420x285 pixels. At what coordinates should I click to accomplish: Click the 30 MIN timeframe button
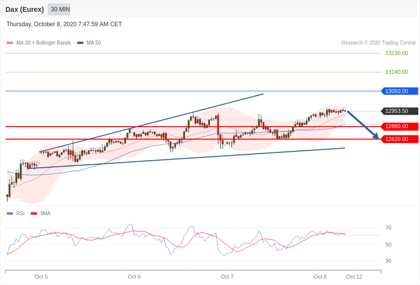pos(60,9)
